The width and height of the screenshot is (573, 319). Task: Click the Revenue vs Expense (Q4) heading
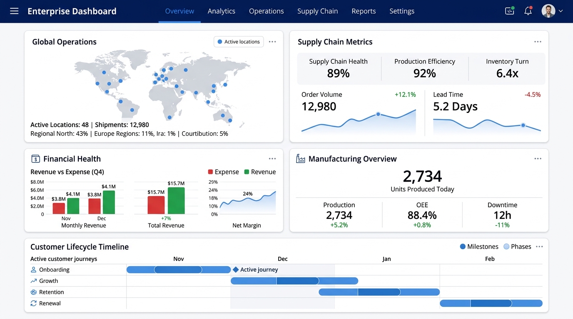click(67, 172)
